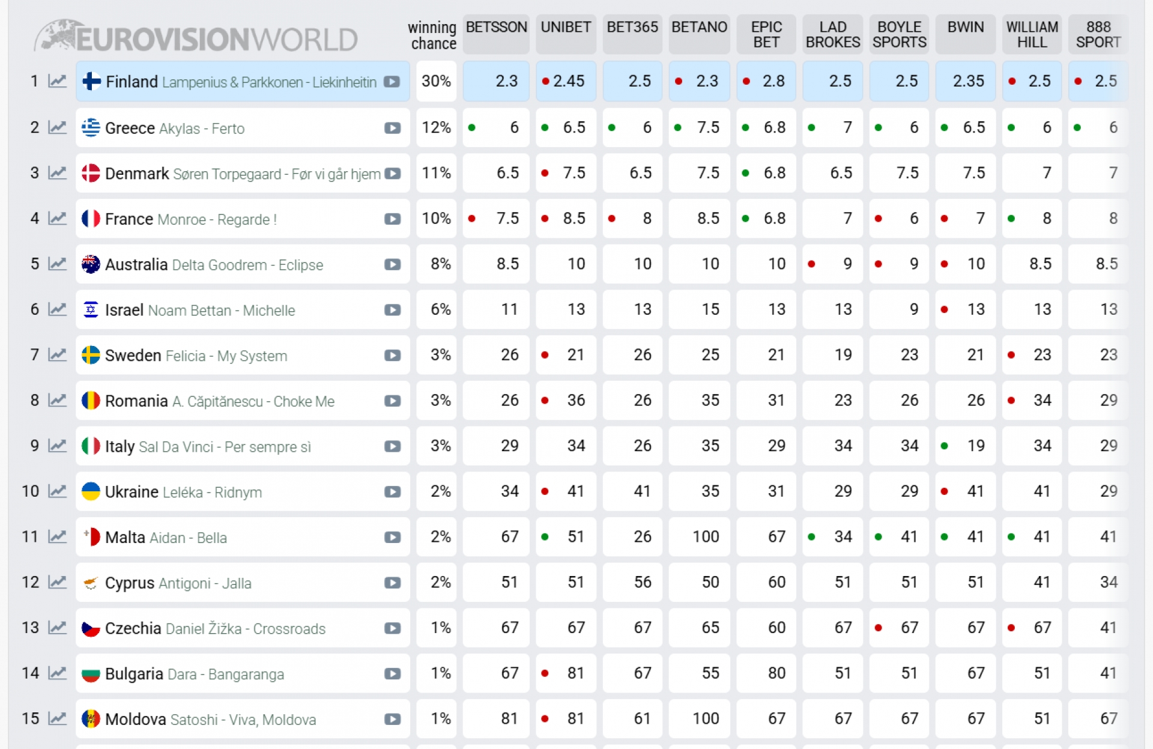Play Moldova Viva, Moldova video icon
The image size is (1153, 749).
pos(392,719)
